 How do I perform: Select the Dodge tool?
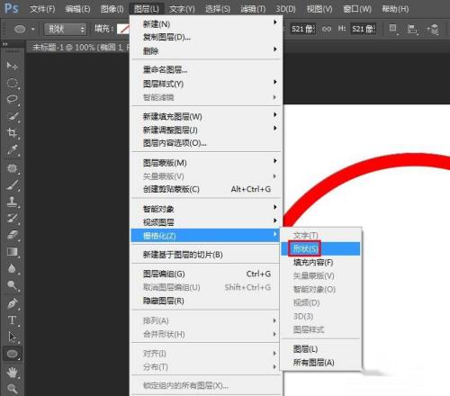pyautogui.click(x=12, y=285)
